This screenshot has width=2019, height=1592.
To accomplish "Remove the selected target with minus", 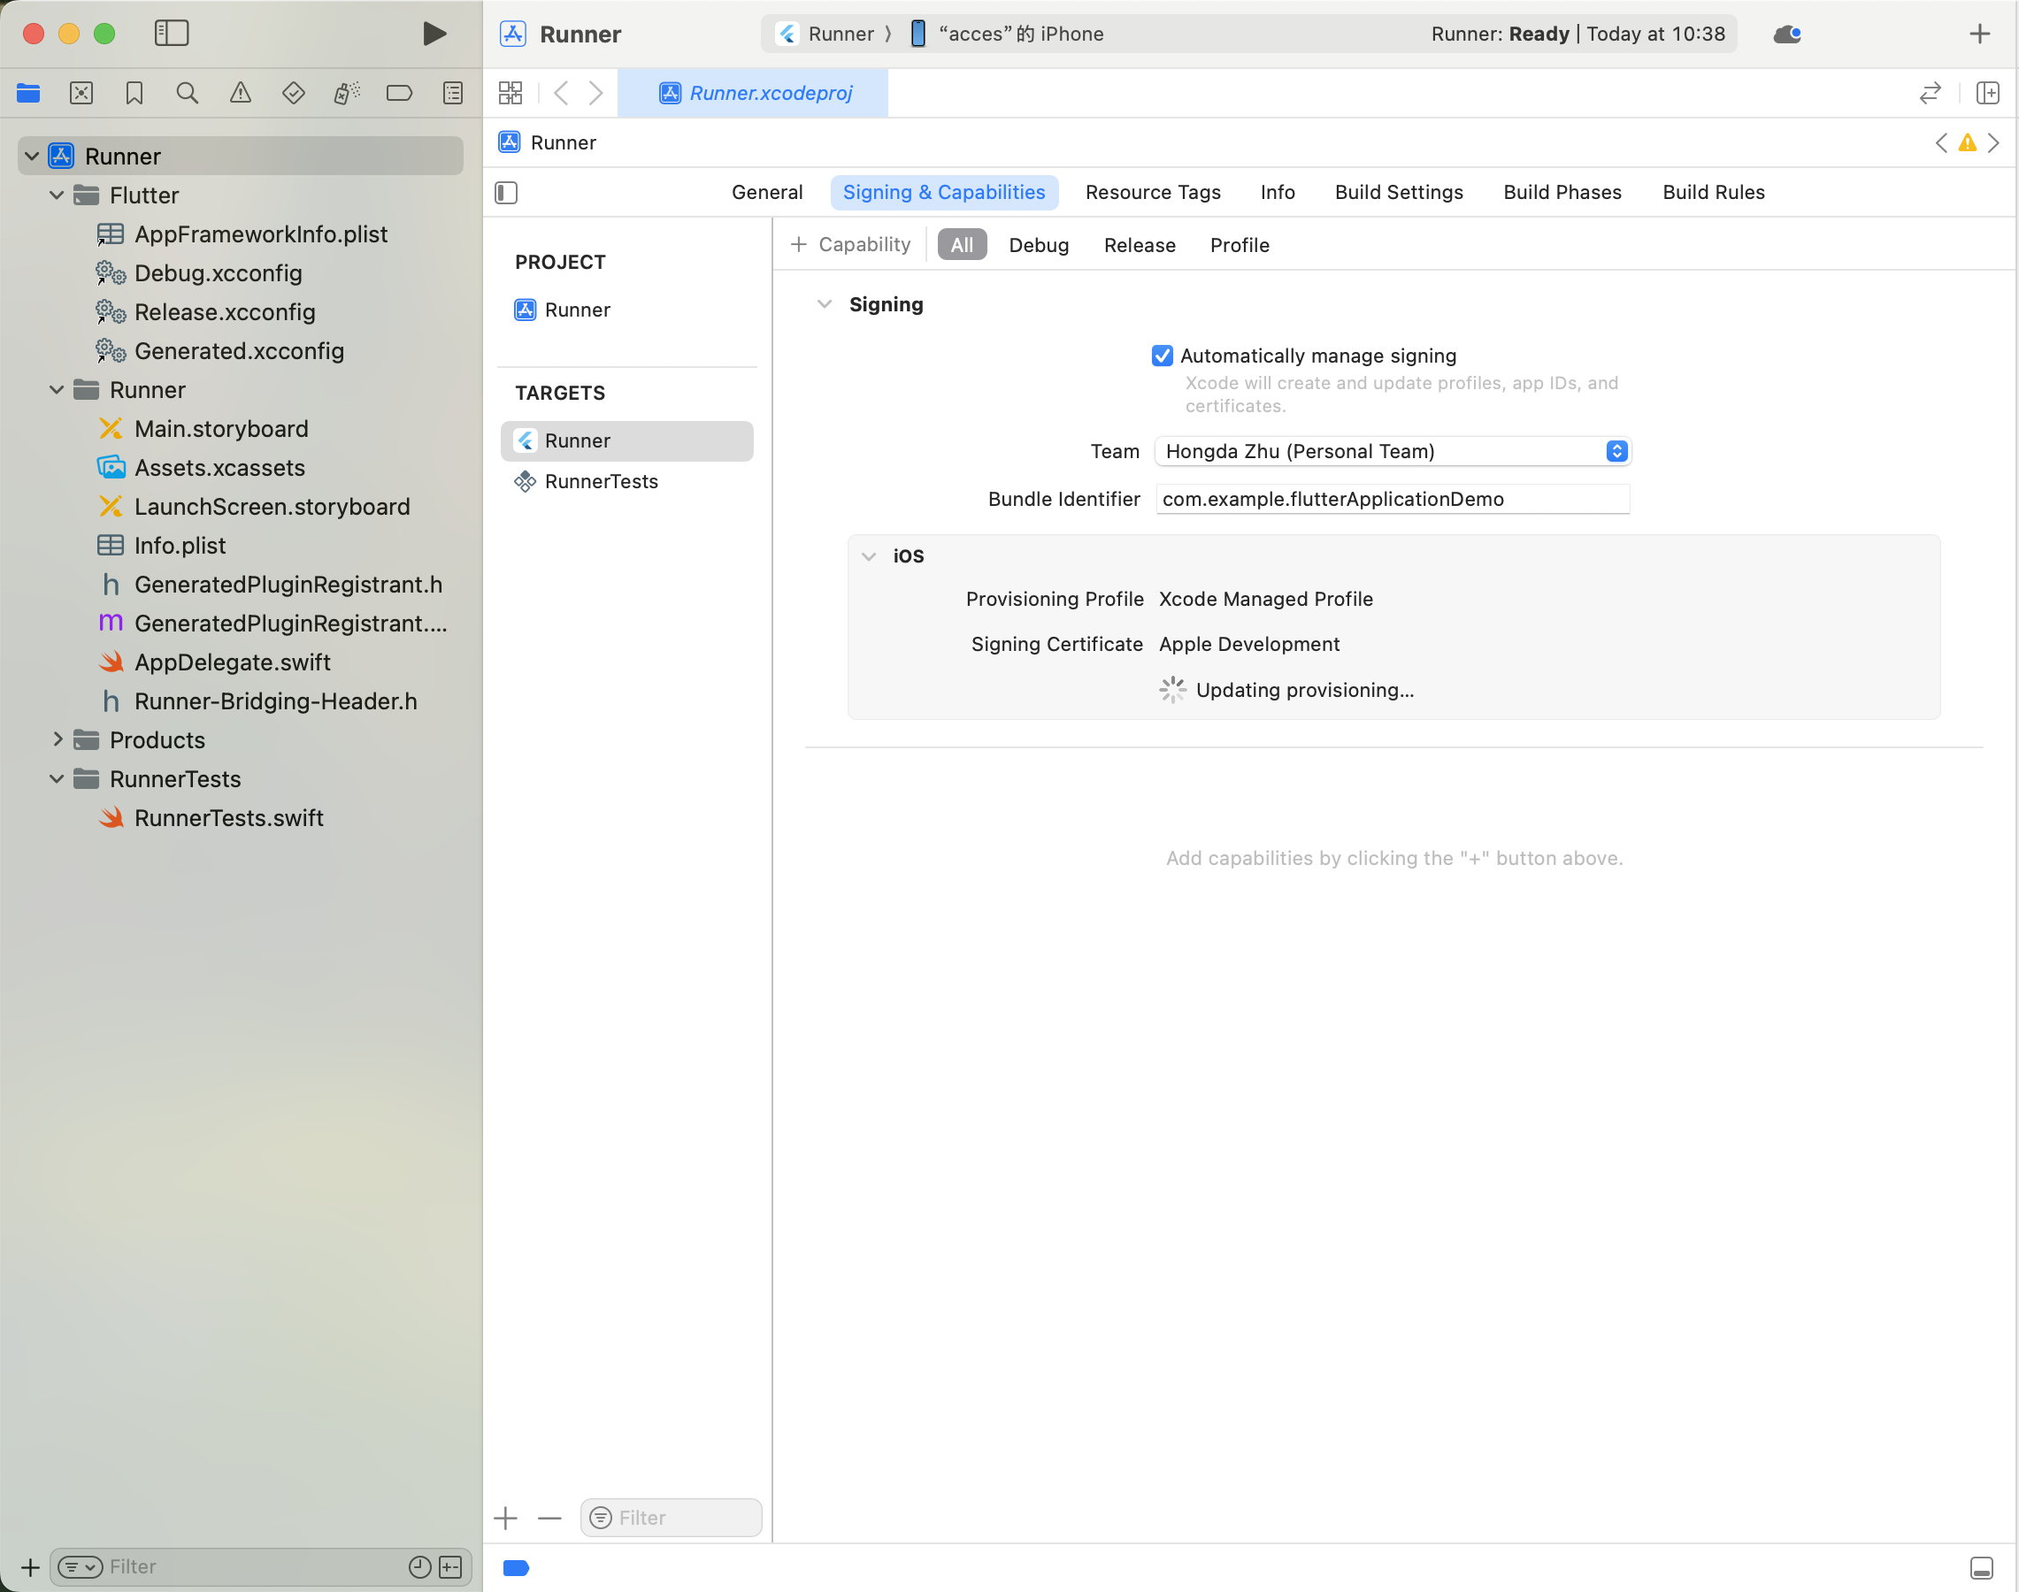I will [550, 1519].
